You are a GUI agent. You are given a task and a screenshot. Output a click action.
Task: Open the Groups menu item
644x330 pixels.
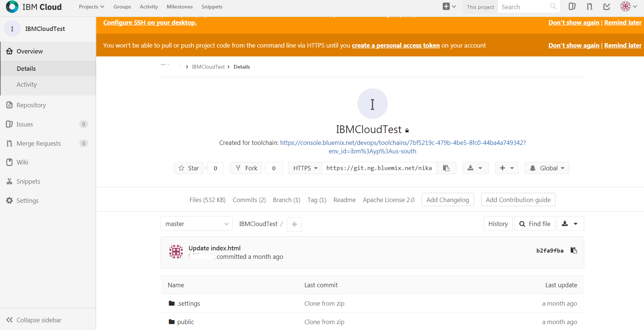122,7
